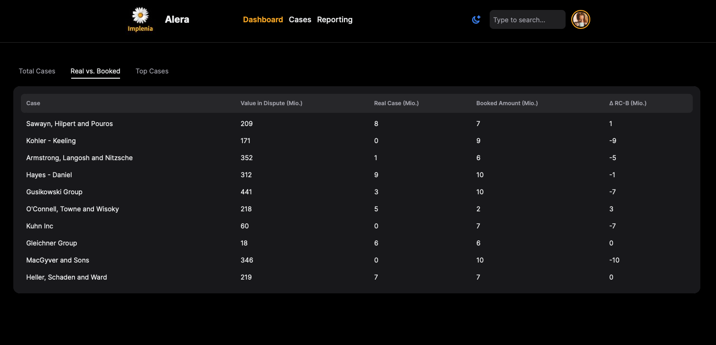Click the delta value -9

coord(613,141)
